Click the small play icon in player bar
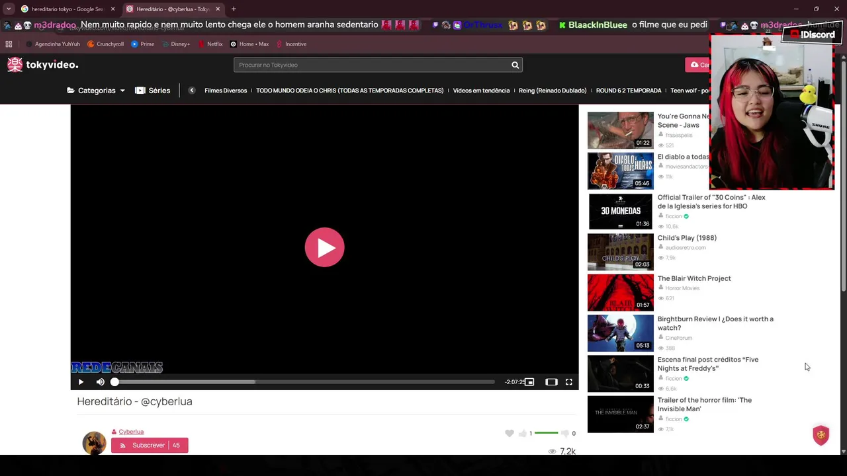 [81, 382]
